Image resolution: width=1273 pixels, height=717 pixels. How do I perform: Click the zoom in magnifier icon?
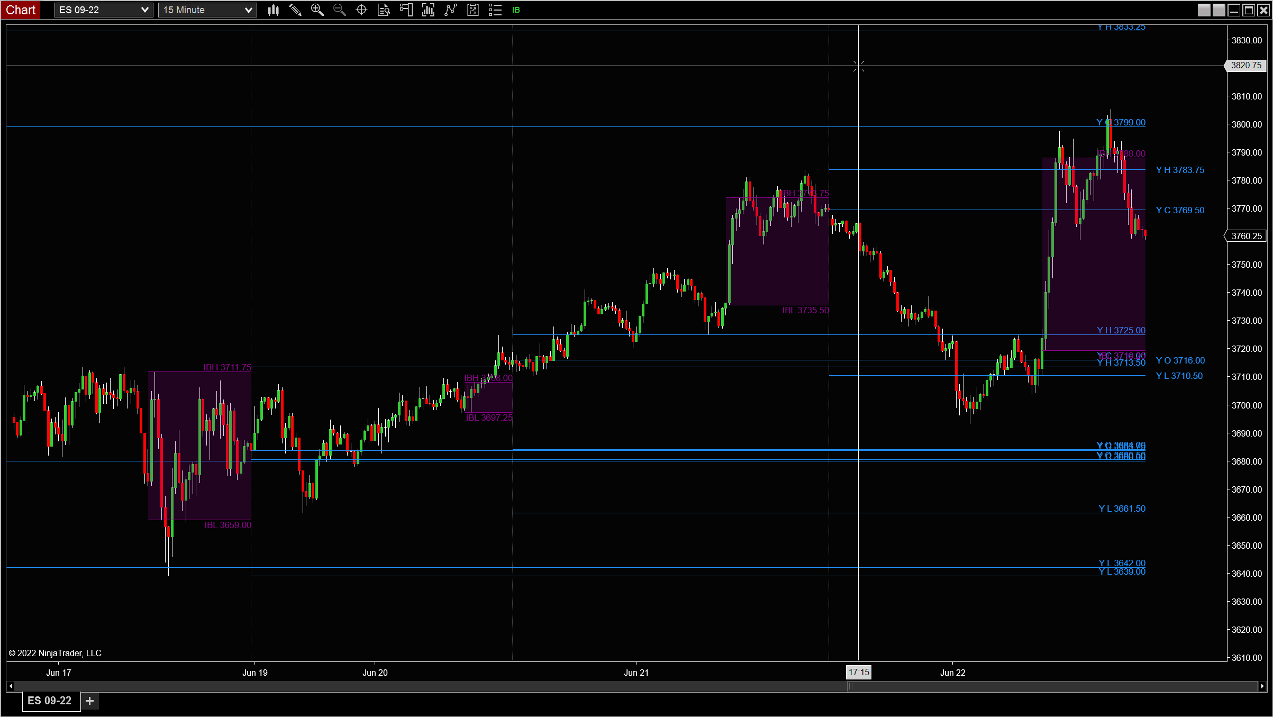(x=317, y=10)
